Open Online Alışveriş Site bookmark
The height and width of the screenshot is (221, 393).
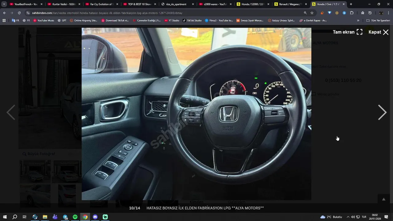(x=84, y=21)
